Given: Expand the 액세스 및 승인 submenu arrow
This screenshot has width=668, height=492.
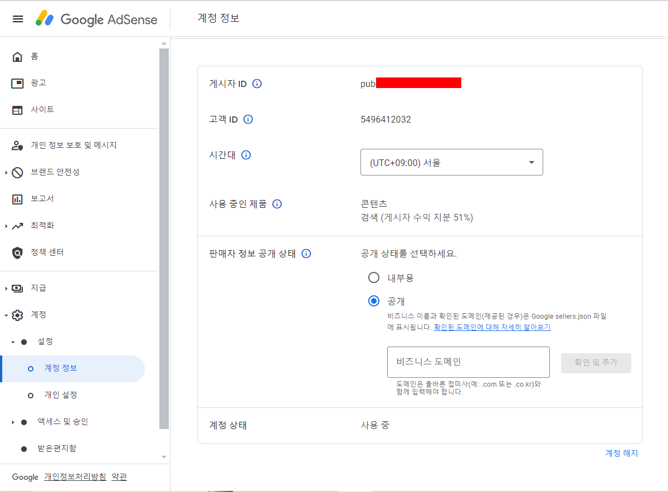Looking at the screenshot, I should point(13,422).
